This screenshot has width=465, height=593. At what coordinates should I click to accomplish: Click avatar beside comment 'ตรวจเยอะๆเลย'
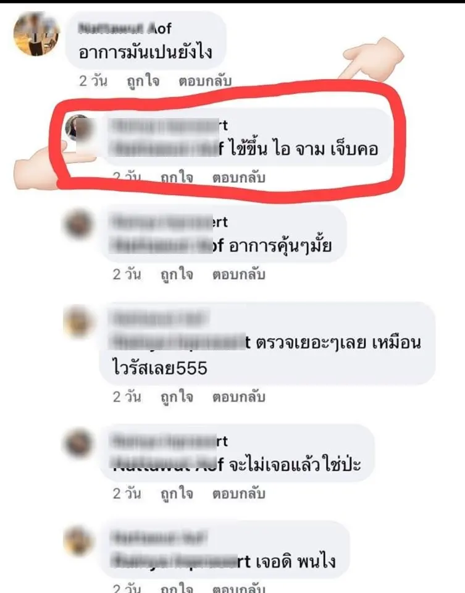[x=78, y=322]
